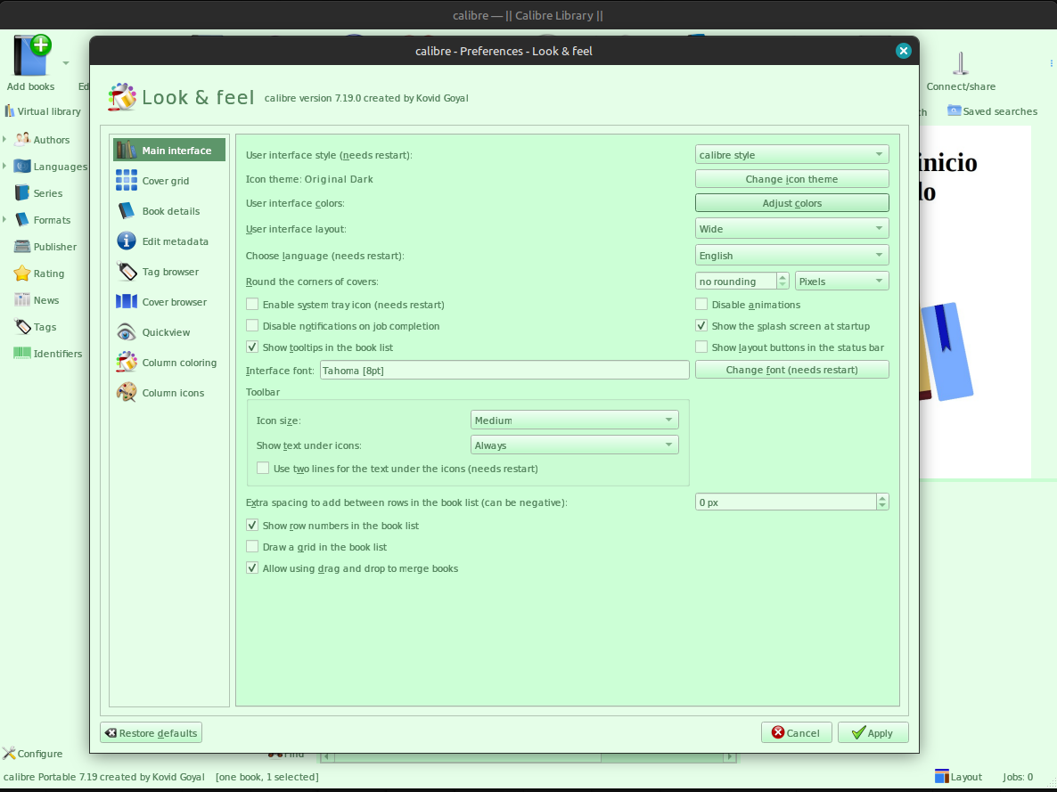Click Change icon theme button

pyautogui.click(x=791, y=178)
